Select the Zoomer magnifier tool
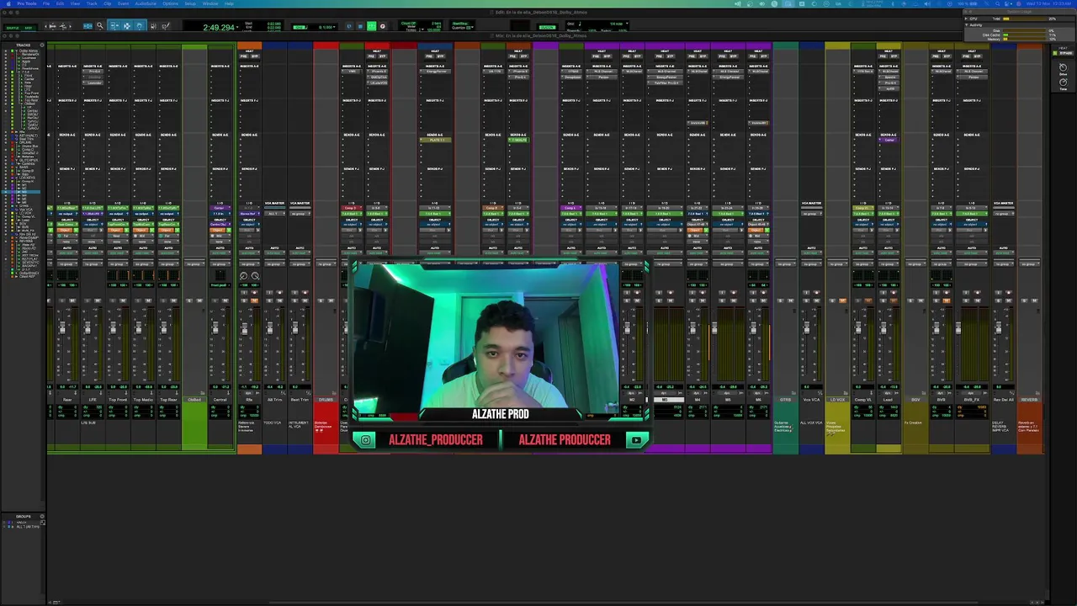 (99, 26)
